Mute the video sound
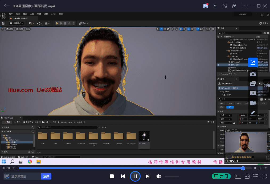This screenshot has height=184, width=270. (159, 176)
